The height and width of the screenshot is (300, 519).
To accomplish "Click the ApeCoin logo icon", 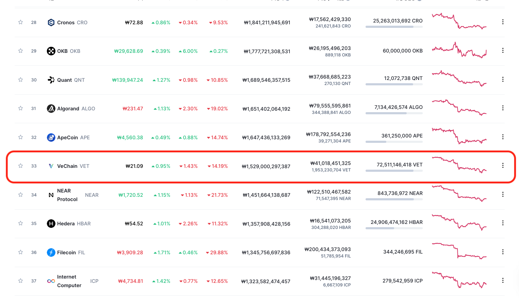I will [x=51, y=137].
